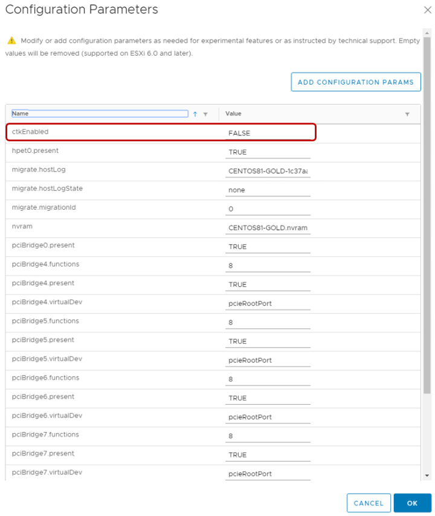Edit the migrate.hostLogState value field

[x=267, y=190]
